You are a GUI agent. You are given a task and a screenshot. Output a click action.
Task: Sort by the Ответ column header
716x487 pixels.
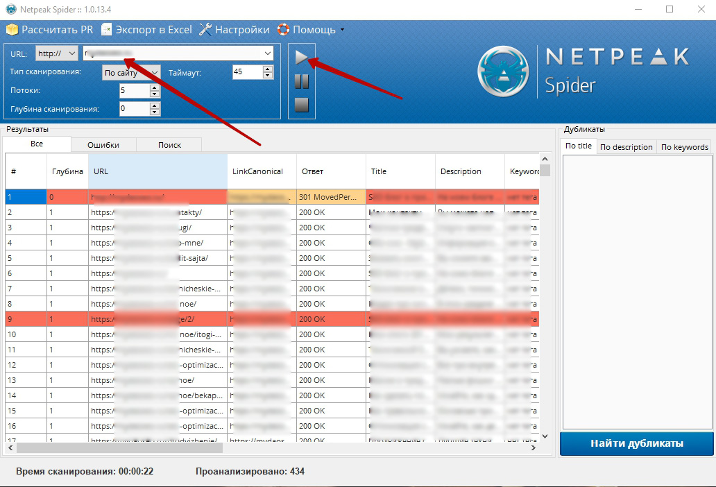(x=332, y=171)
